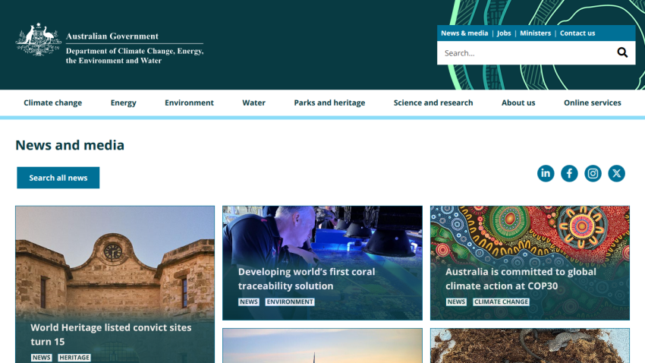Click the Jobs top link
The image size is (645, 363).
tap(504, 33)
